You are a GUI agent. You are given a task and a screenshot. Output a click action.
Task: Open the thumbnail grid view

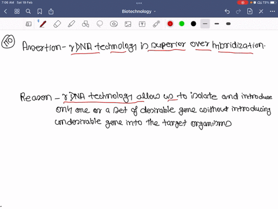[x=17, y=12]
